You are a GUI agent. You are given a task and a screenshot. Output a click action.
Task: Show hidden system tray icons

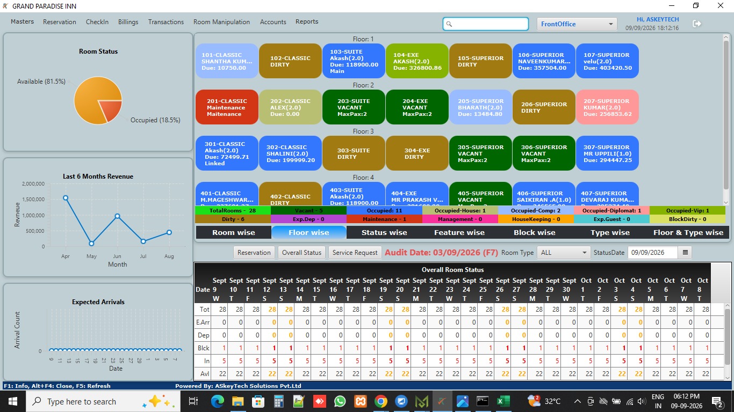578,401
